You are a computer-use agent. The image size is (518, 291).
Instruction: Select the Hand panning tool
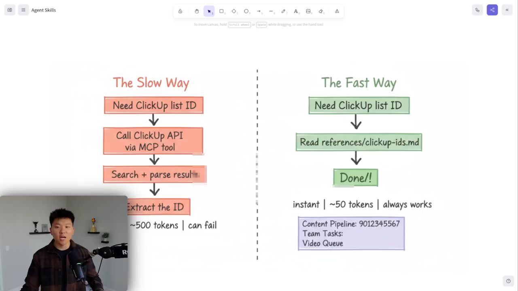[x=197, y=11]
